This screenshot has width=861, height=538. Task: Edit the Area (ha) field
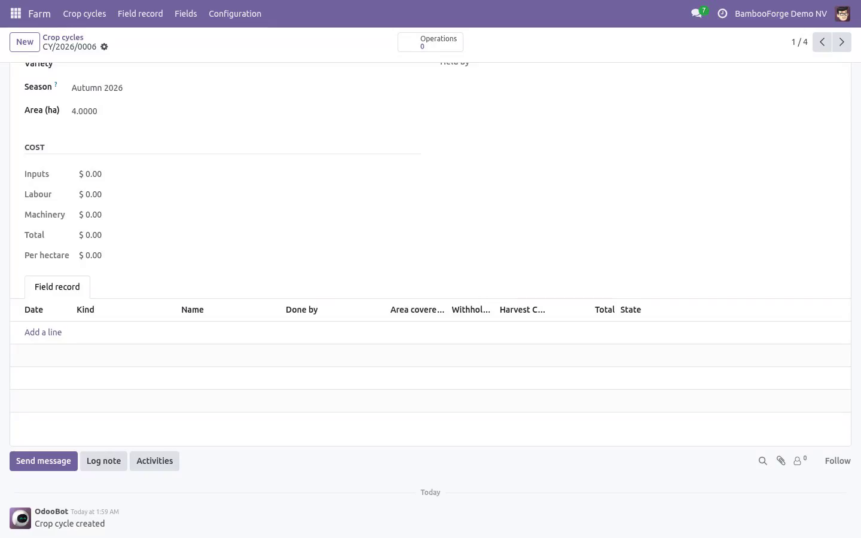245,111
